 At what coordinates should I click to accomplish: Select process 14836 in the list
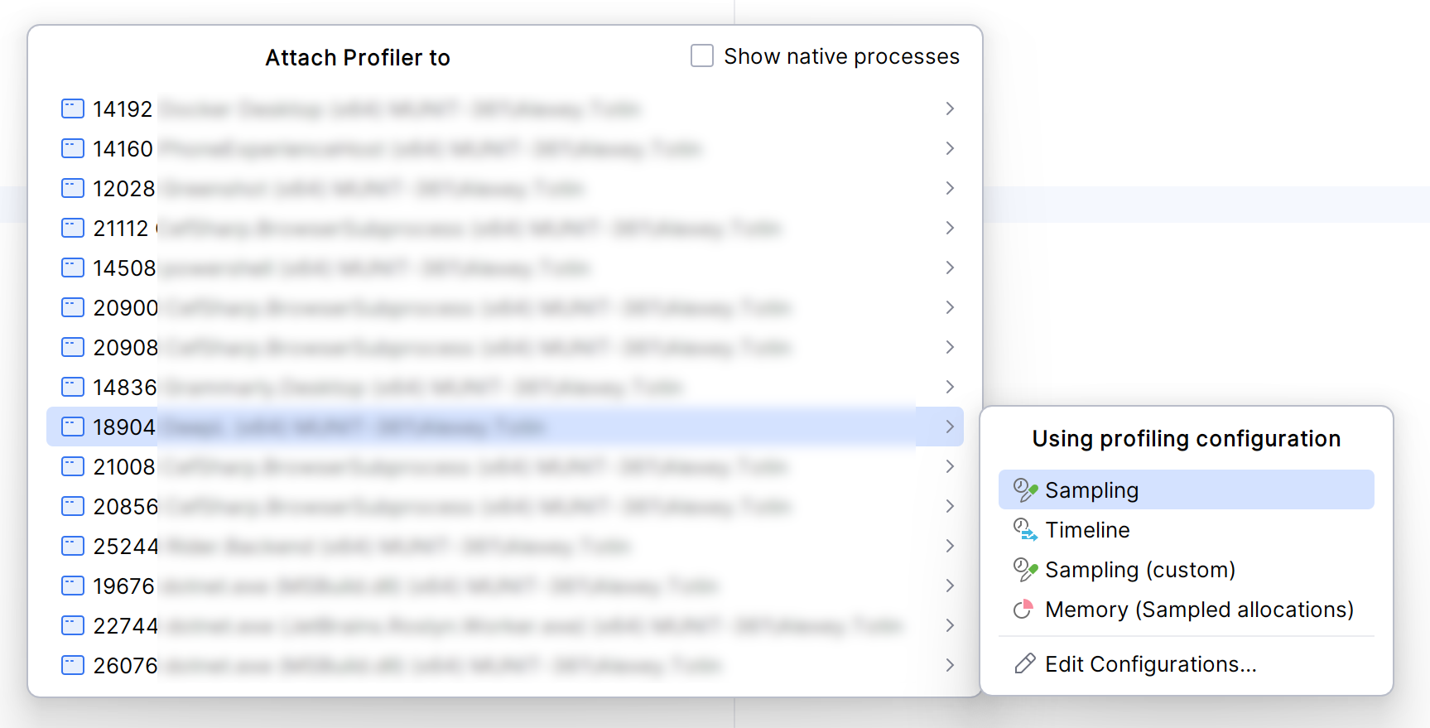(x=125, y=388)
